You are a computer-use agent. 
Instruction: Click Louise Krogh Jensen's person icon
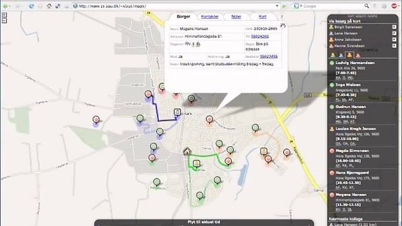click(x=332, y=129)
